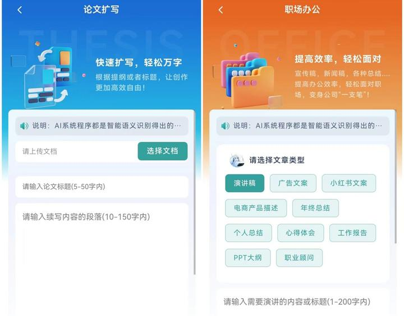Screen dimensions: 404x316
Task: Choose 电商产品描述 type
Action: (256, 208)
